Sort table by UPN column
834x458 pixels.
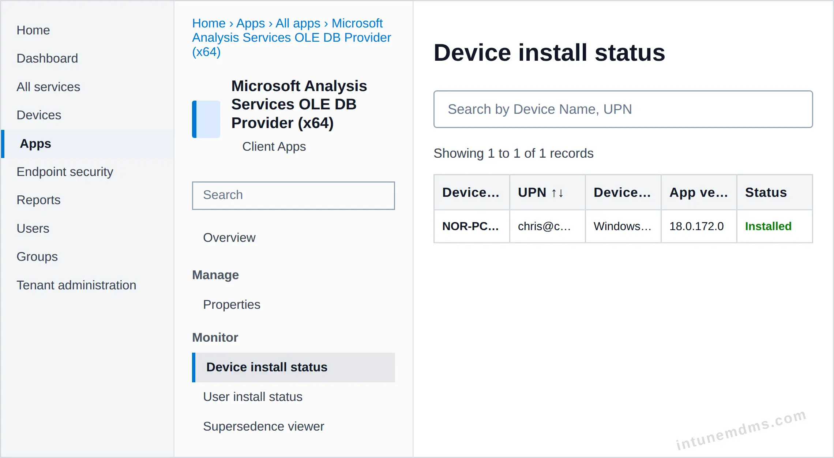tap(548, 192)
